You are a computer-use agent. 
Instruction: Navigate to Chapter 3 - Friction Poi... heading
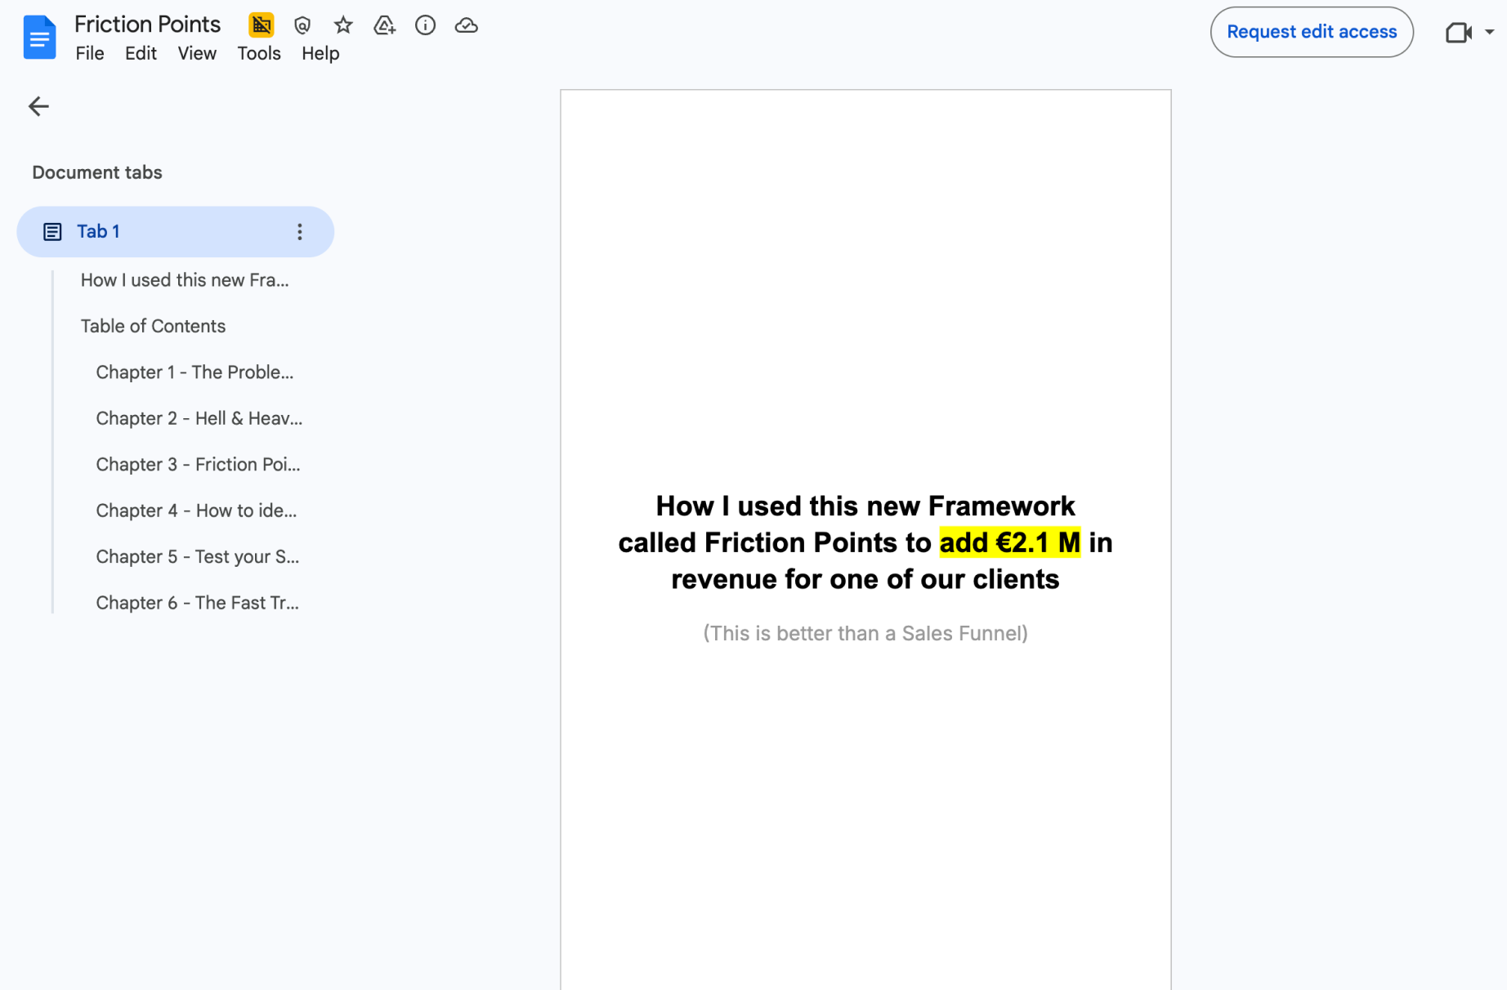tap(198, 465)
